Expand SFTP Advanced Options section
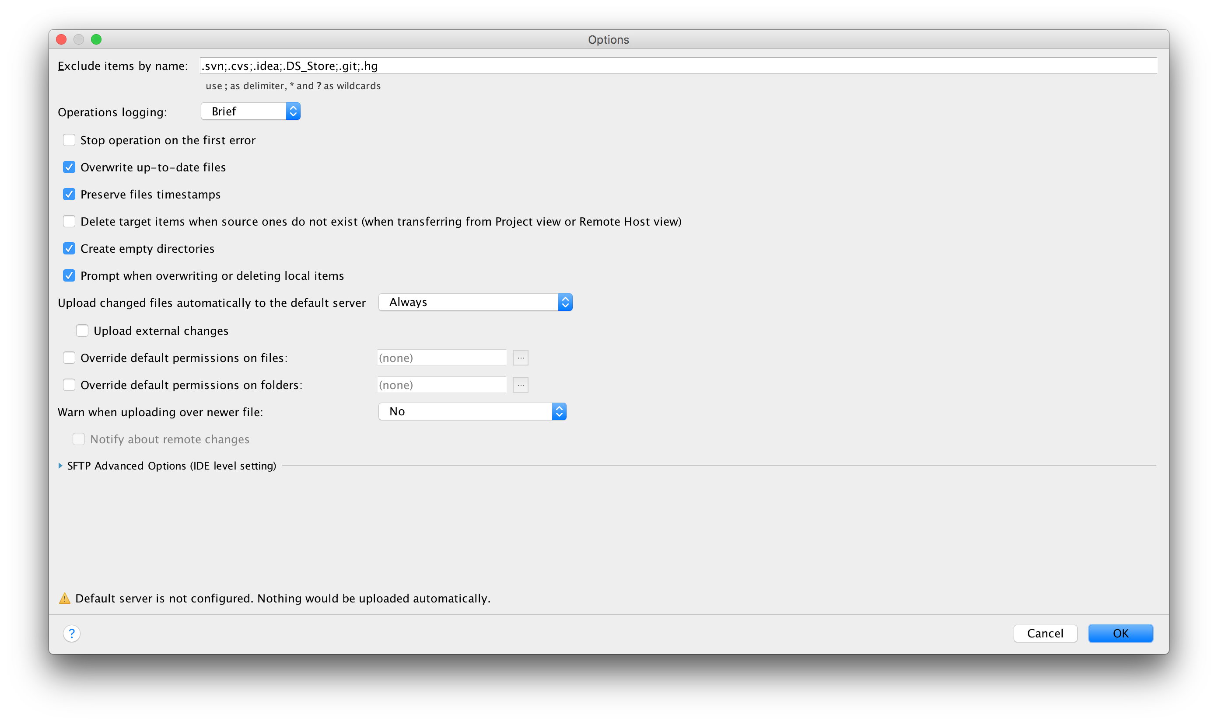The height and width of the screenshot is (724, 1218). click(60, 466)
